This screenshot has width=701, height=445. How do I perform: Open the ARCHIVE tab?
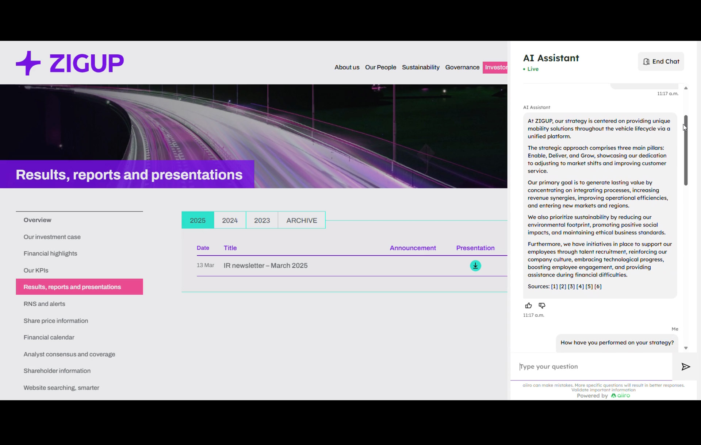(x=302, y=220)
